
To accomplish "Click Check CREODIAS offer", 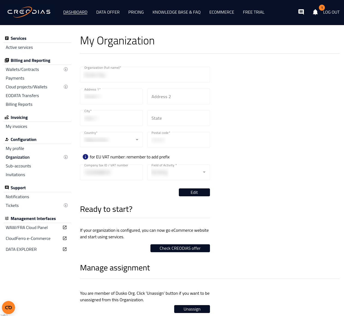I will coord(180,248).
